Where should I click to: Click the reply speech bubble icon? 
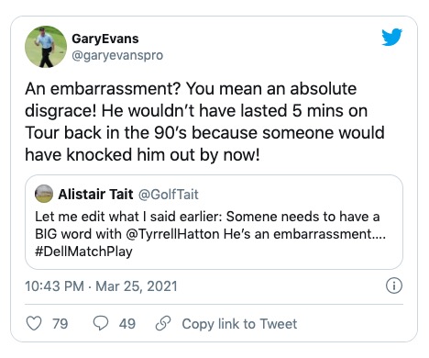pyautogui.click(x=101, y=323)
